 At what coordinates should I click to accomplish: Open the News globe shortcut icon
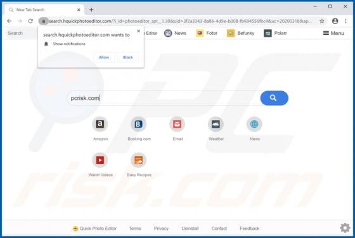(254, 124)
